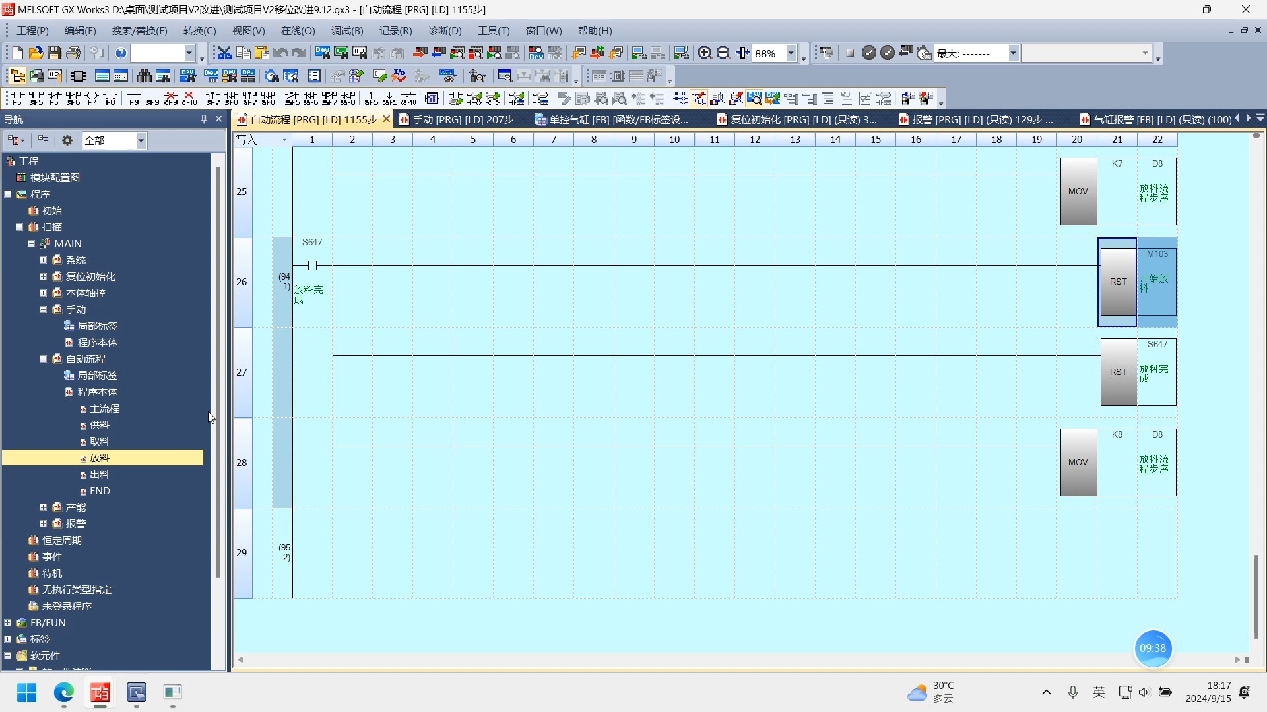Screen dimensions: 1267x712
Task: Toggle the highlighted device monitor display button
Action: (x=754, y=99)
